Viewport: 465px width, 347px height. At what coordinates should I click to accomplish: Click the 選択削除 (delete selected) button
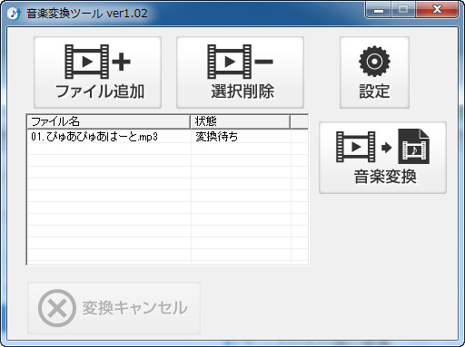click(240, 72)
